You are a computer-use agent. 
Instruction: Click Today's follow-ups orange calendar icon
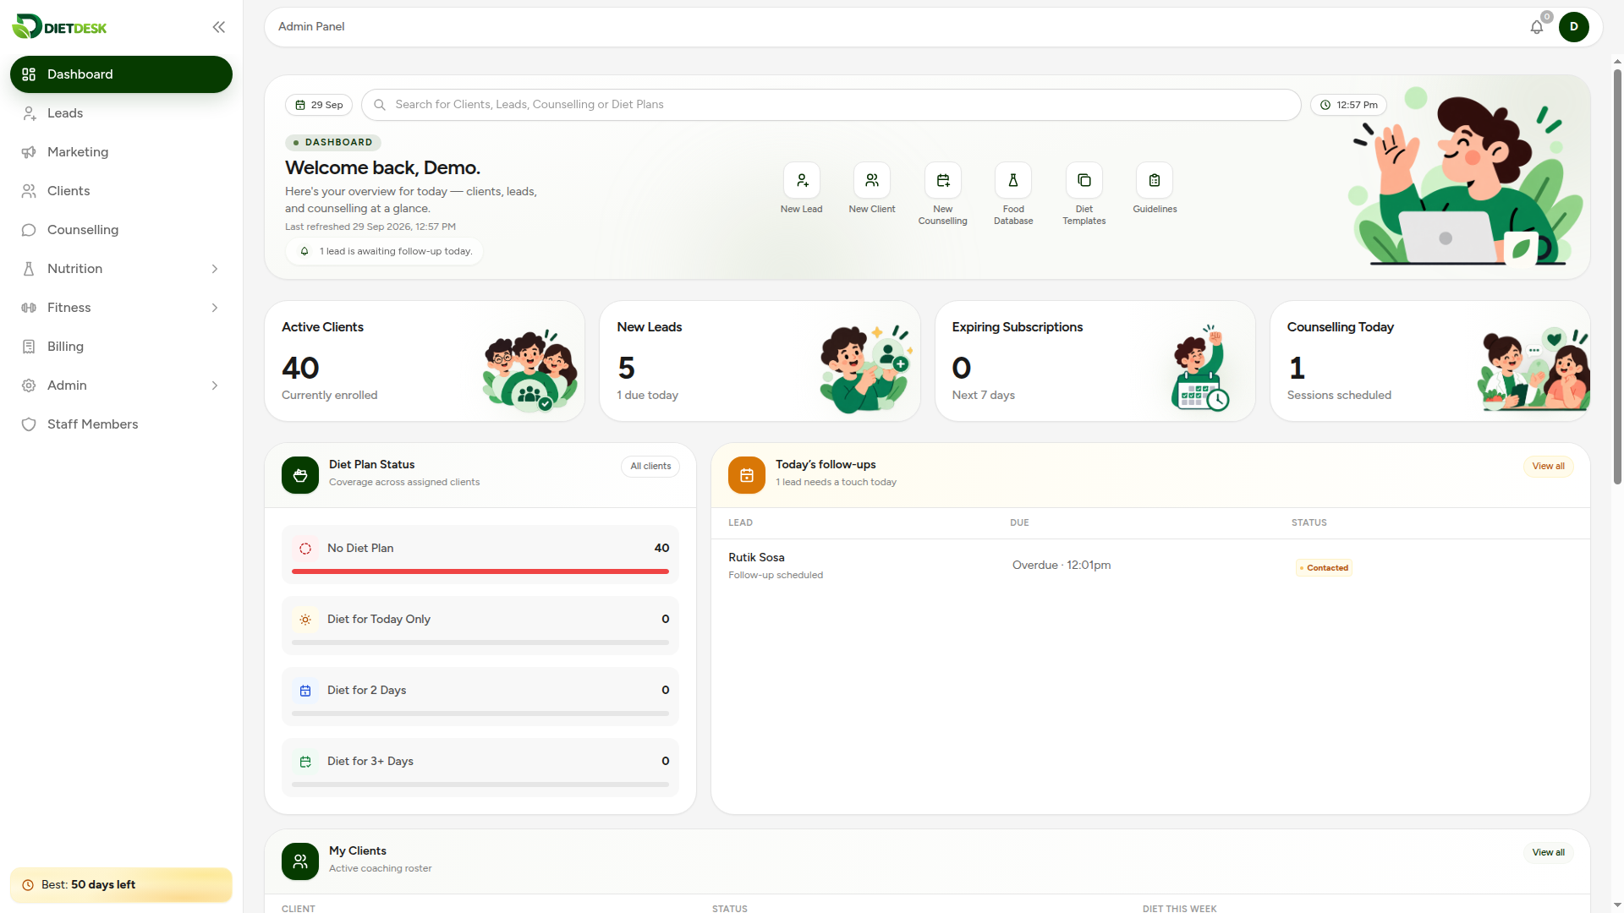tap(747, 475)
